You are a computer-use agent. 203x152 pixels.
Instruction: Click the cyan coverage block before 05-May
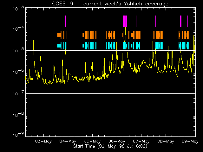click(89, 46)
